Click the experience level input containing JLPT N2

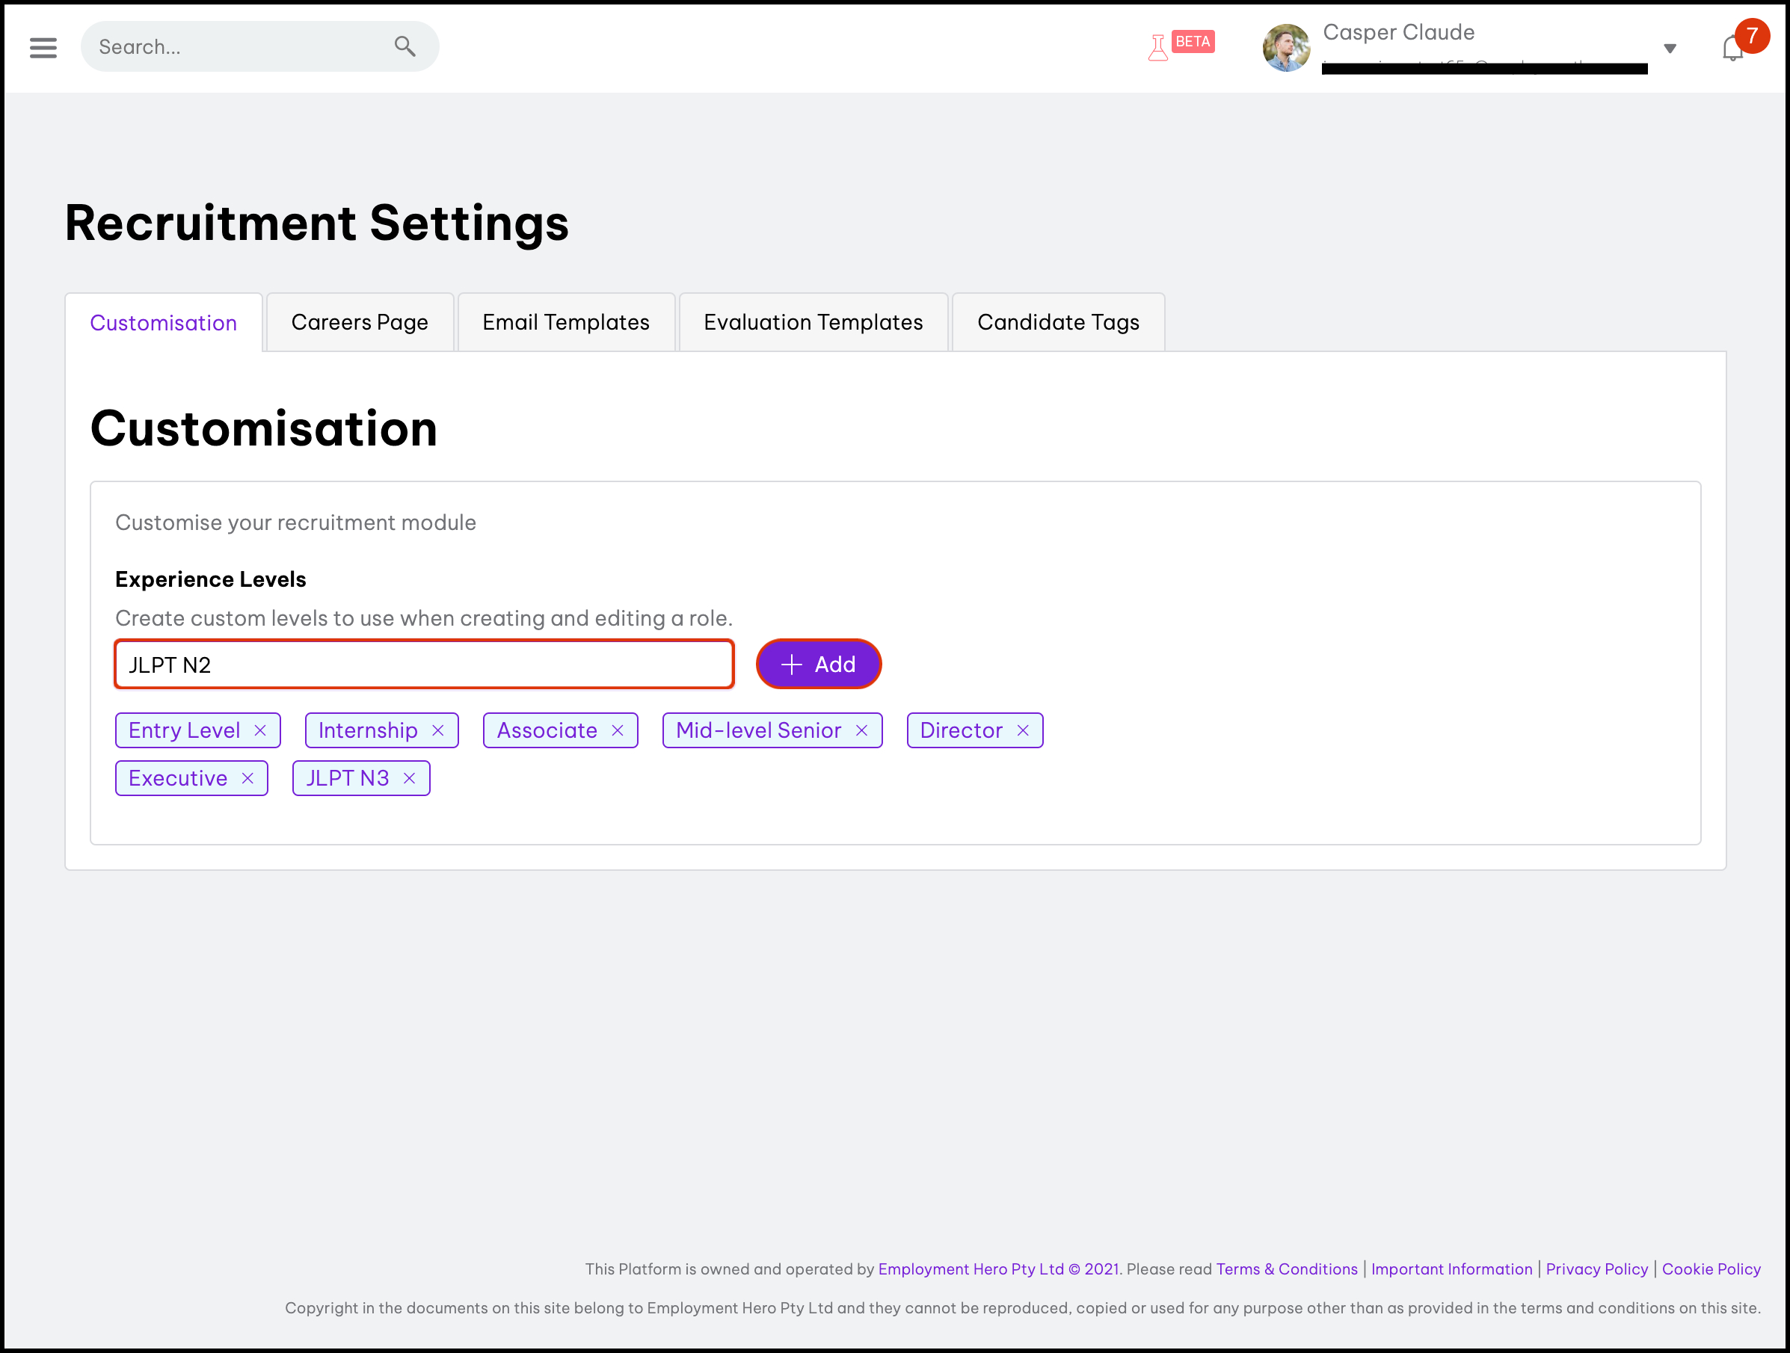point(424,665)
